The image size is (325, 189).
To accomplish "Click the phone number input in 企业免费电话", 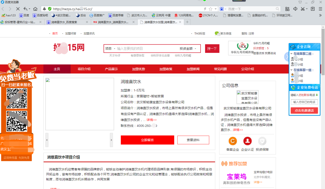I will [x=304, y=102].
